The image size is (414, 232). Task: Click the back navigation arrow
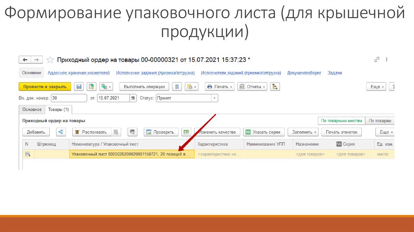(x=25, y=60)
